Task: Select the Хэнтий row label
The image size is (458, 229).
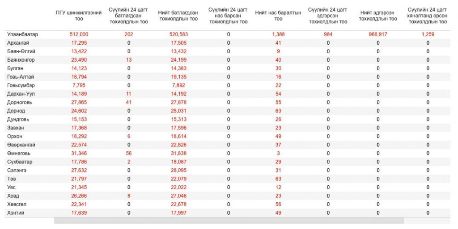Action: coord(16,212)
